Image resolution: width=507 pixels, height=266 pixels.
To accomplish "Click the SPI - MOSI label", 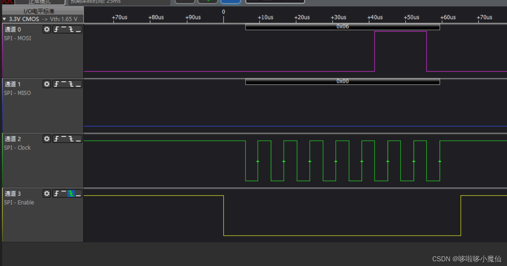I will pyautogui.click(x=18, y=38).
